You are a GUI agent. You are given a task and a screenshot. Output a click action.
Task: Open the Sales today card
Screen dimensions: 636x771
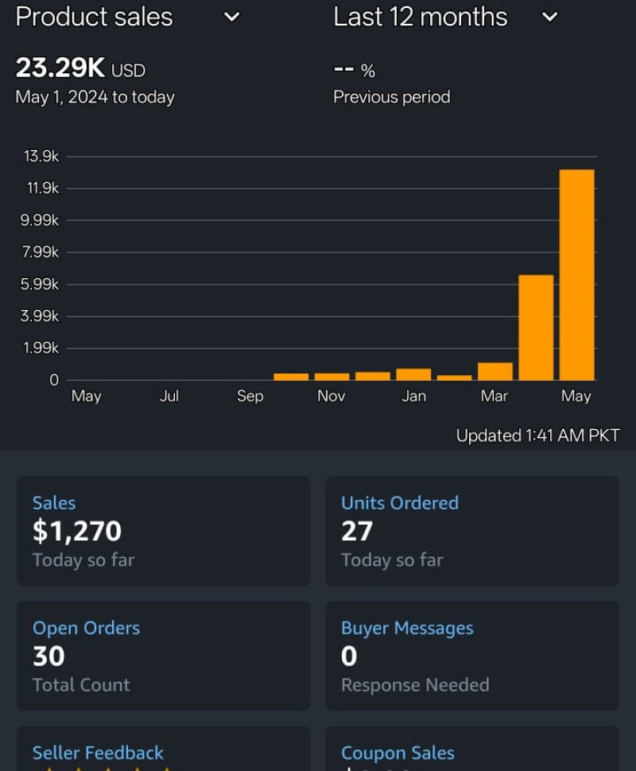click(x=163, y=530)
